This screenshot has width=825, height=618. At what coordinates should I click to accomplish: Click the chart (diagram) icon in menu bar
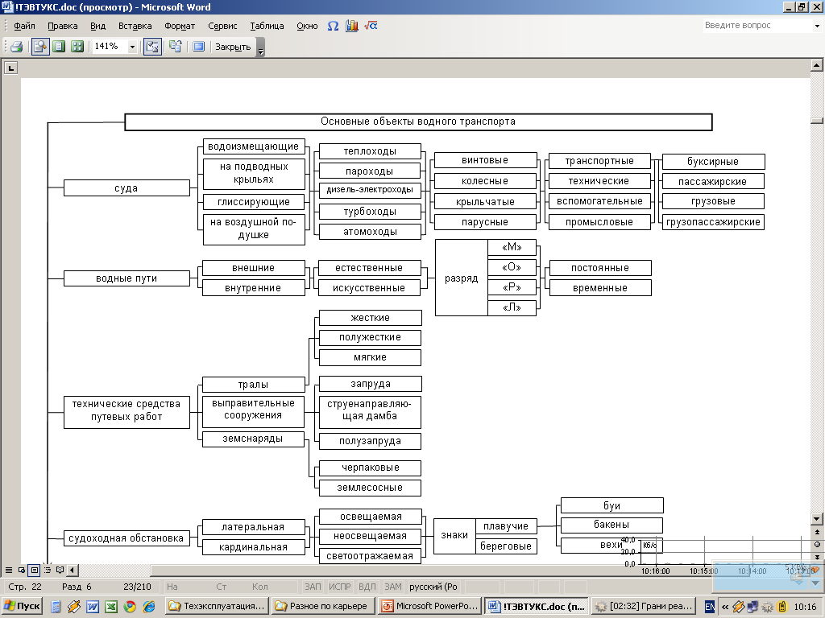352,26
